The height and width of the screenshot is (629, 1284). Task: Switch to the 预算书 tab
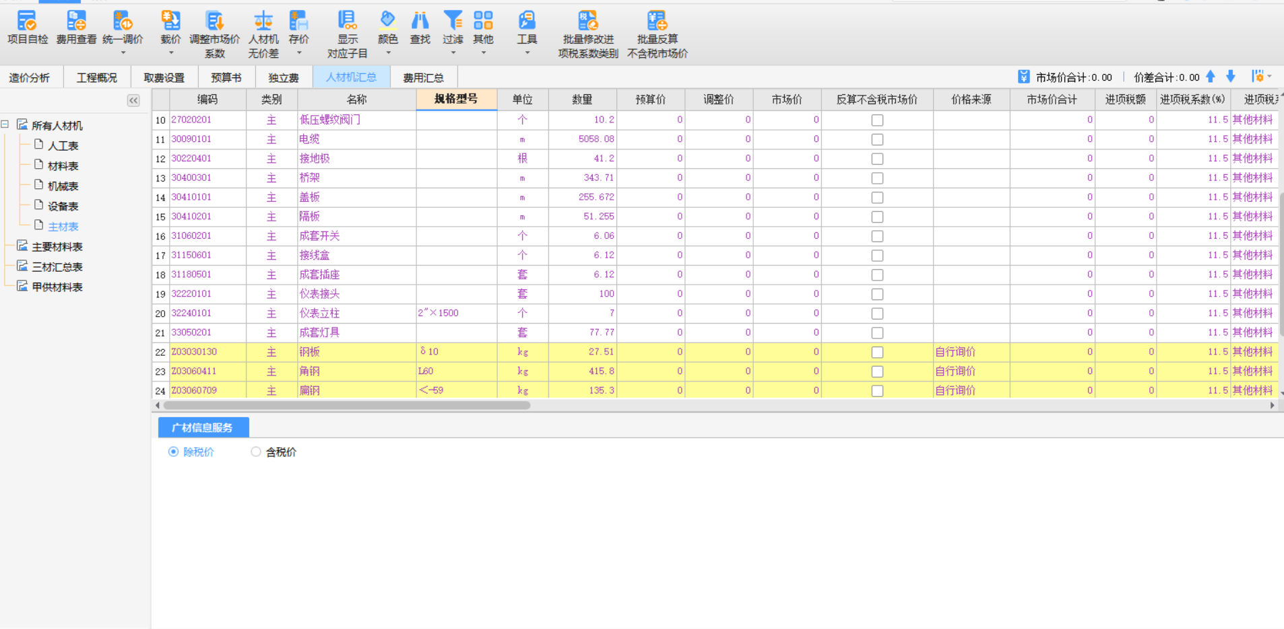click(x=226, y=77)
